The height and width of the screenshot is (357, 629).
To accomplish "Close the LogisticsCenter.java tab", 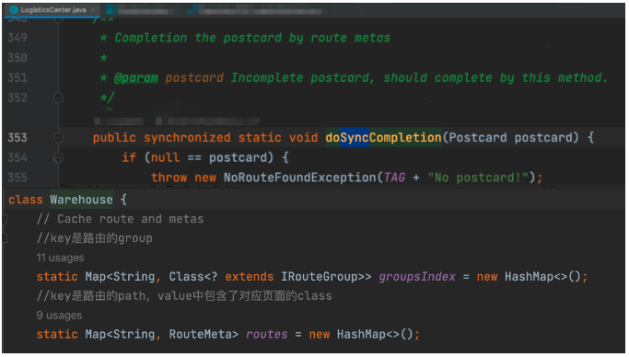I will 93,9.
